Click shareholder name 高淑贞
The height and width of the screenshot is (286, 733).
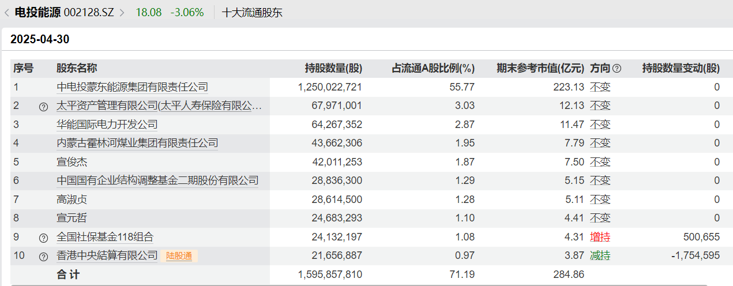tap(72, 200)
